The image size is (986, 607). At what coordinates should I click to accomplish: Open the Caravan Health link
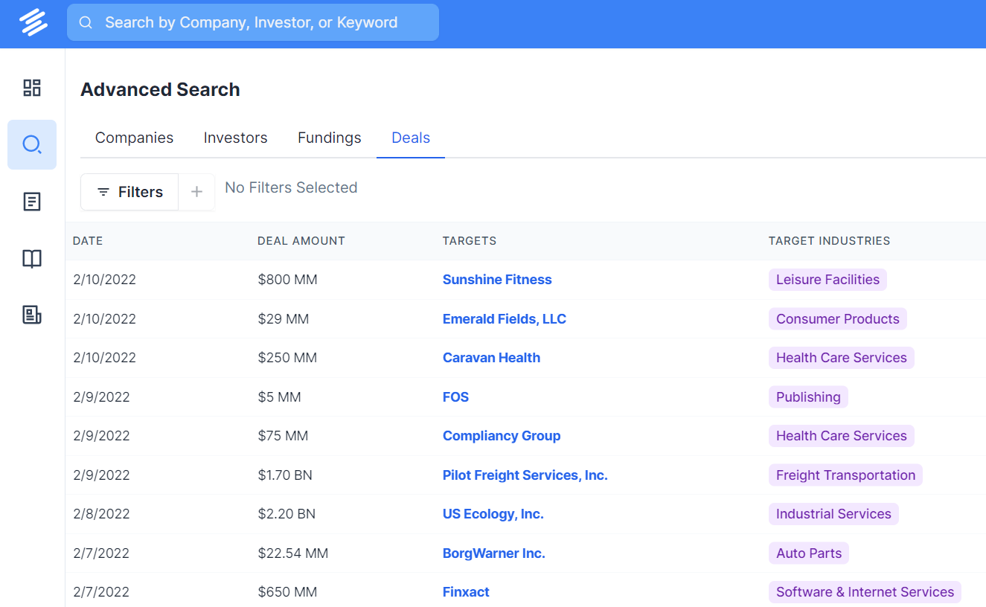click(491, 358)
